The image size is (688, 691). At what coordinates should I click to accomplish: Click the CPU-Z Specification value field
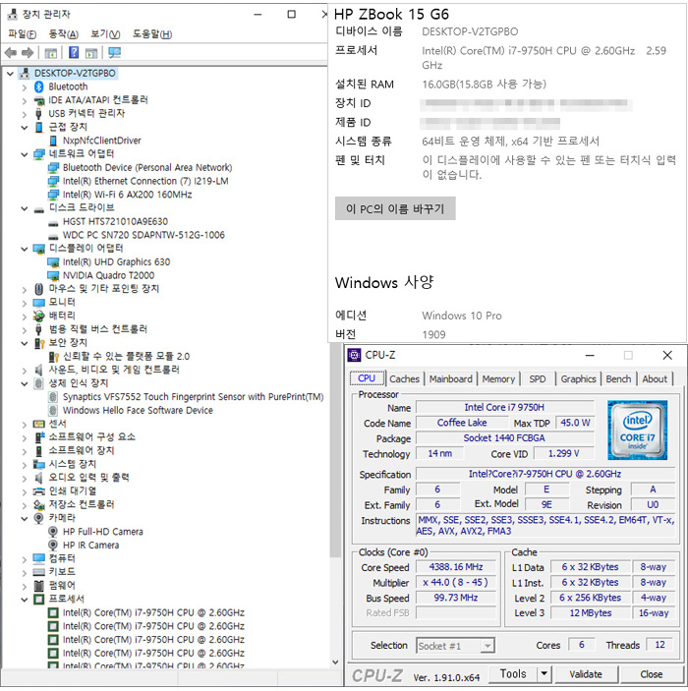(545, 474)
